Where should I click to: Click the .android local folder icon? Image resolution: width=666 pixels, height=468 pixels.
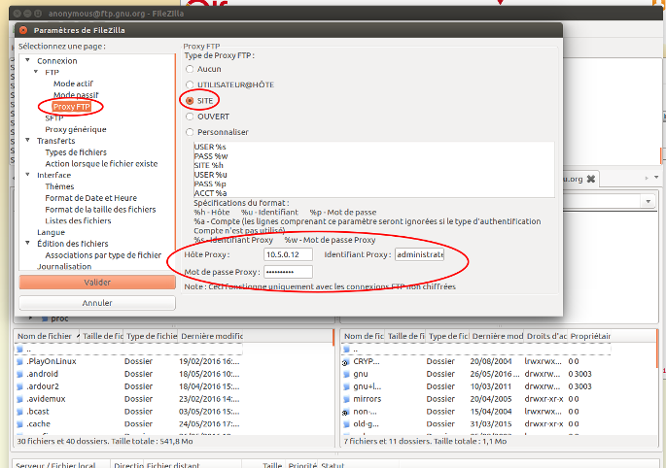click(19, 373)
